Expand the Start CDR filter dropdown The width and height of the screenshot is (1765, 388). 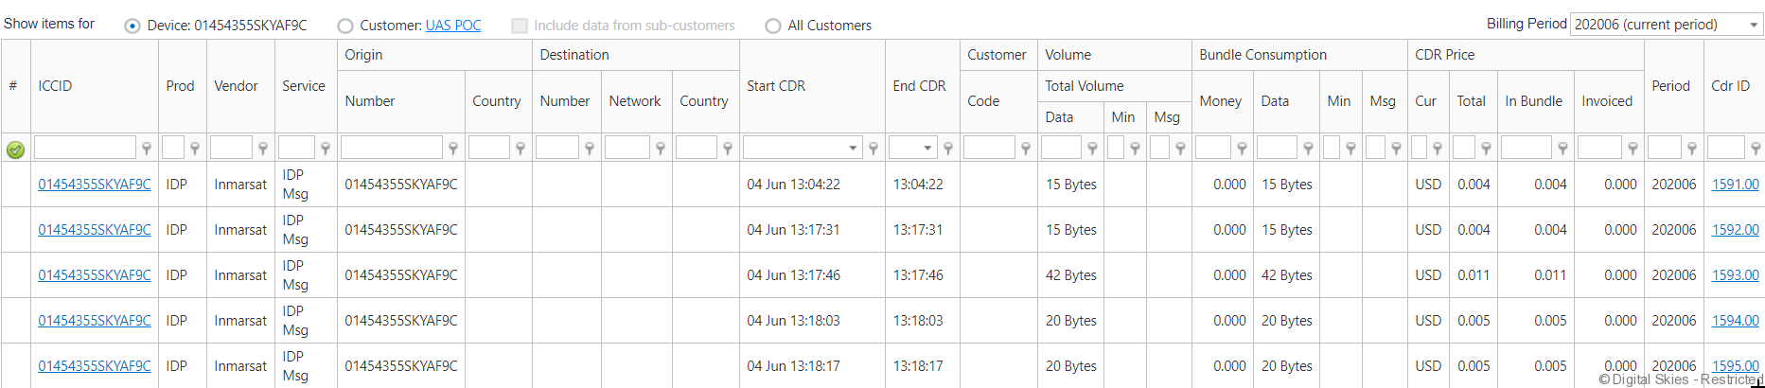pyautogui.click(x=853, y=148)
